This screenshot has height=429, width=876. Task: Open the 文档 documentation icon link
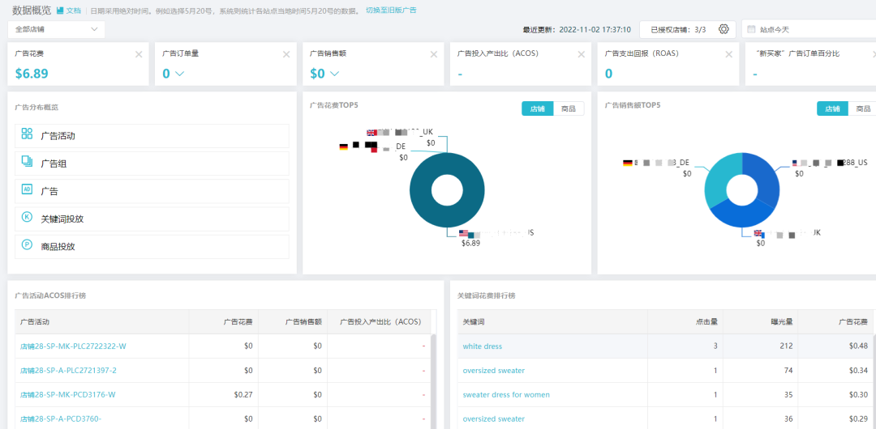coord(60,11)
